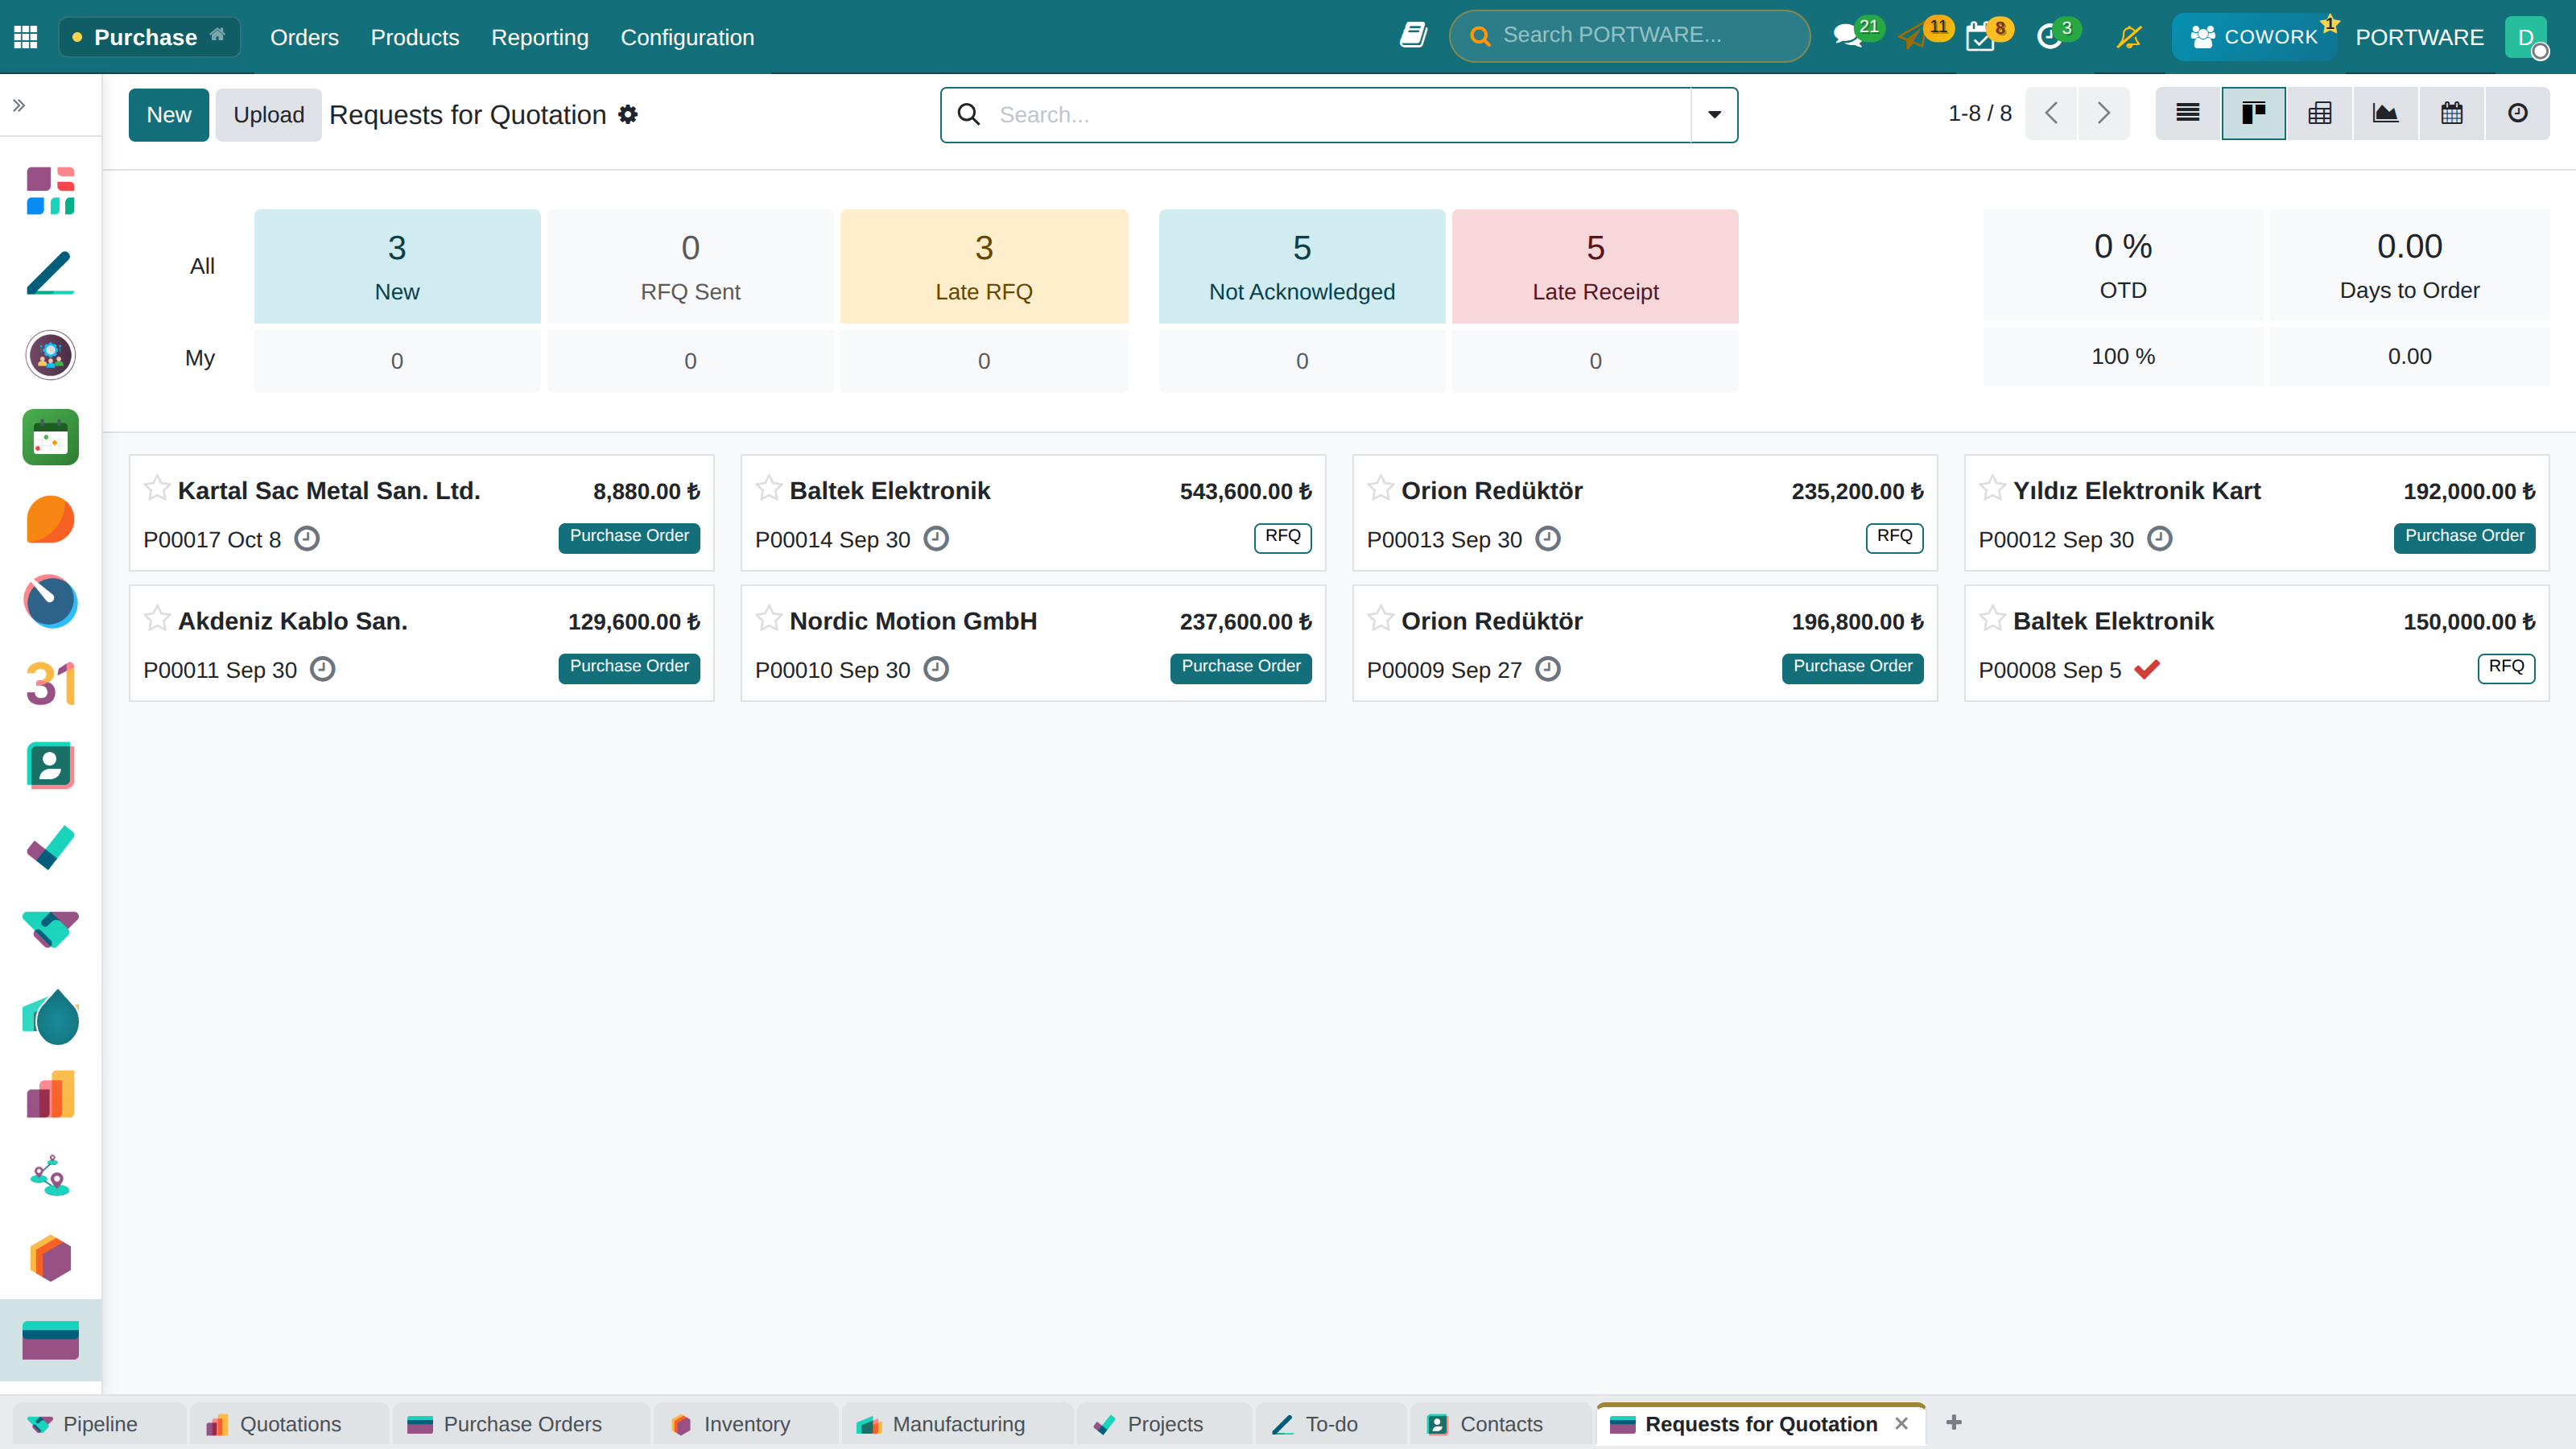2576x1449 pixels.
Task: Open Inventory hexagon box app in sidebar
Action: pos(51,1258)
